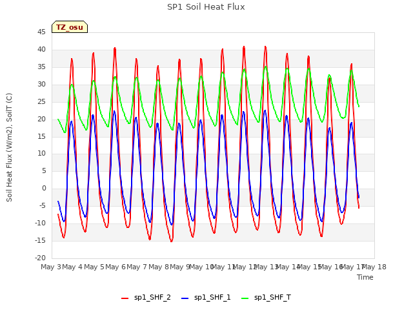The height and width of the screenshot is (310, 413).
Task: Click the -5 y-axis tick label
Action: click(x=43, y=206)
